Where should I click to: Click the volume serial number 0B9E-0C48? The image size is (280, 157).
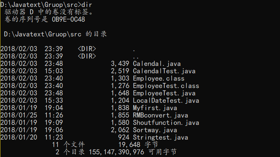69,19
